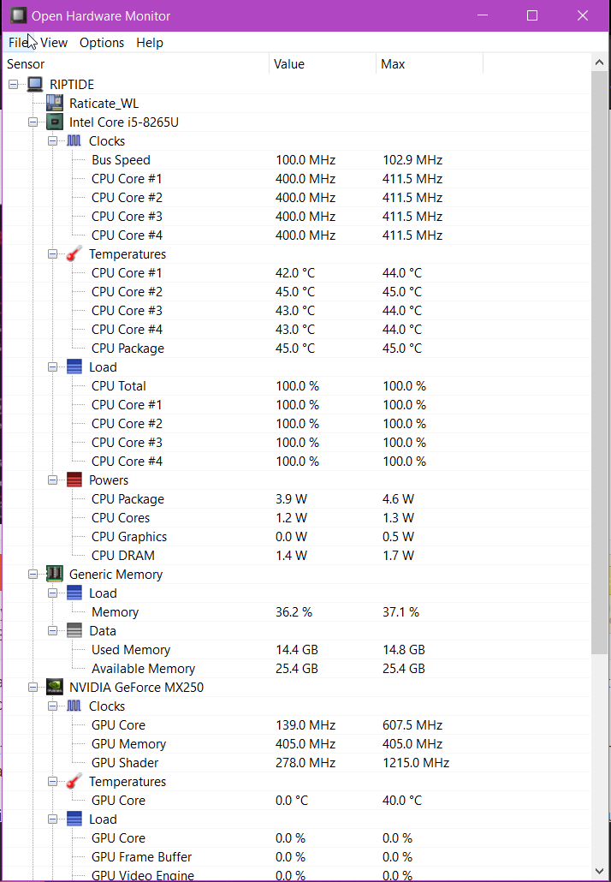Click the CPU Temperatures thermometer icon

pyautogui.click(x=74, y=253)
